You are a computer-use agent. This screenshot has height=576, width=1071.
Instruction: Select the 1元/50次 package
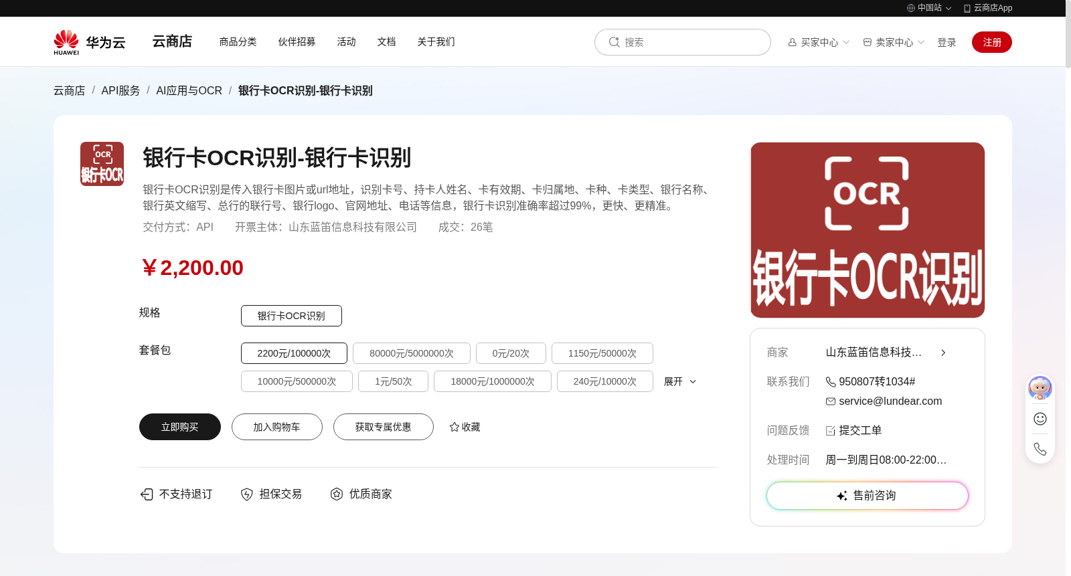click(x=393, y=381)
